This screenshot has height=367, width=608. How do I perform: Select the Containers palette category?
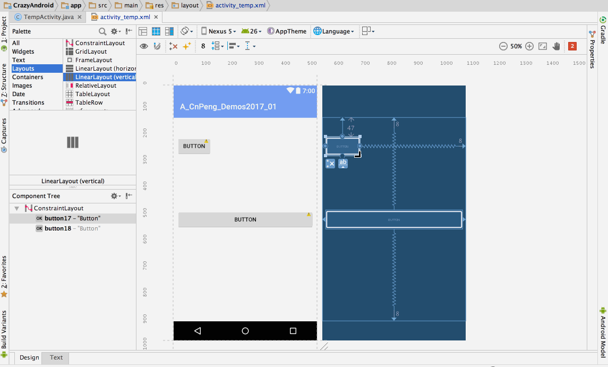click(36, 77)
